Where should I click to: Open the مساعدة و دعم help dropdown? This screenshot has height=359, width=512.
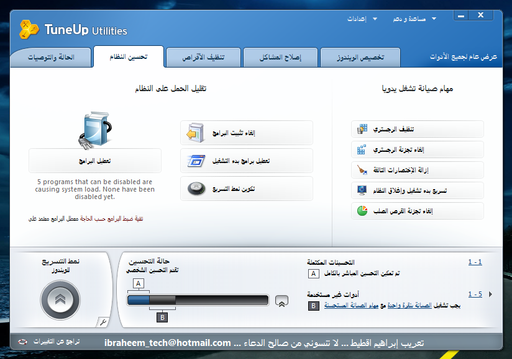click(414, 19)
